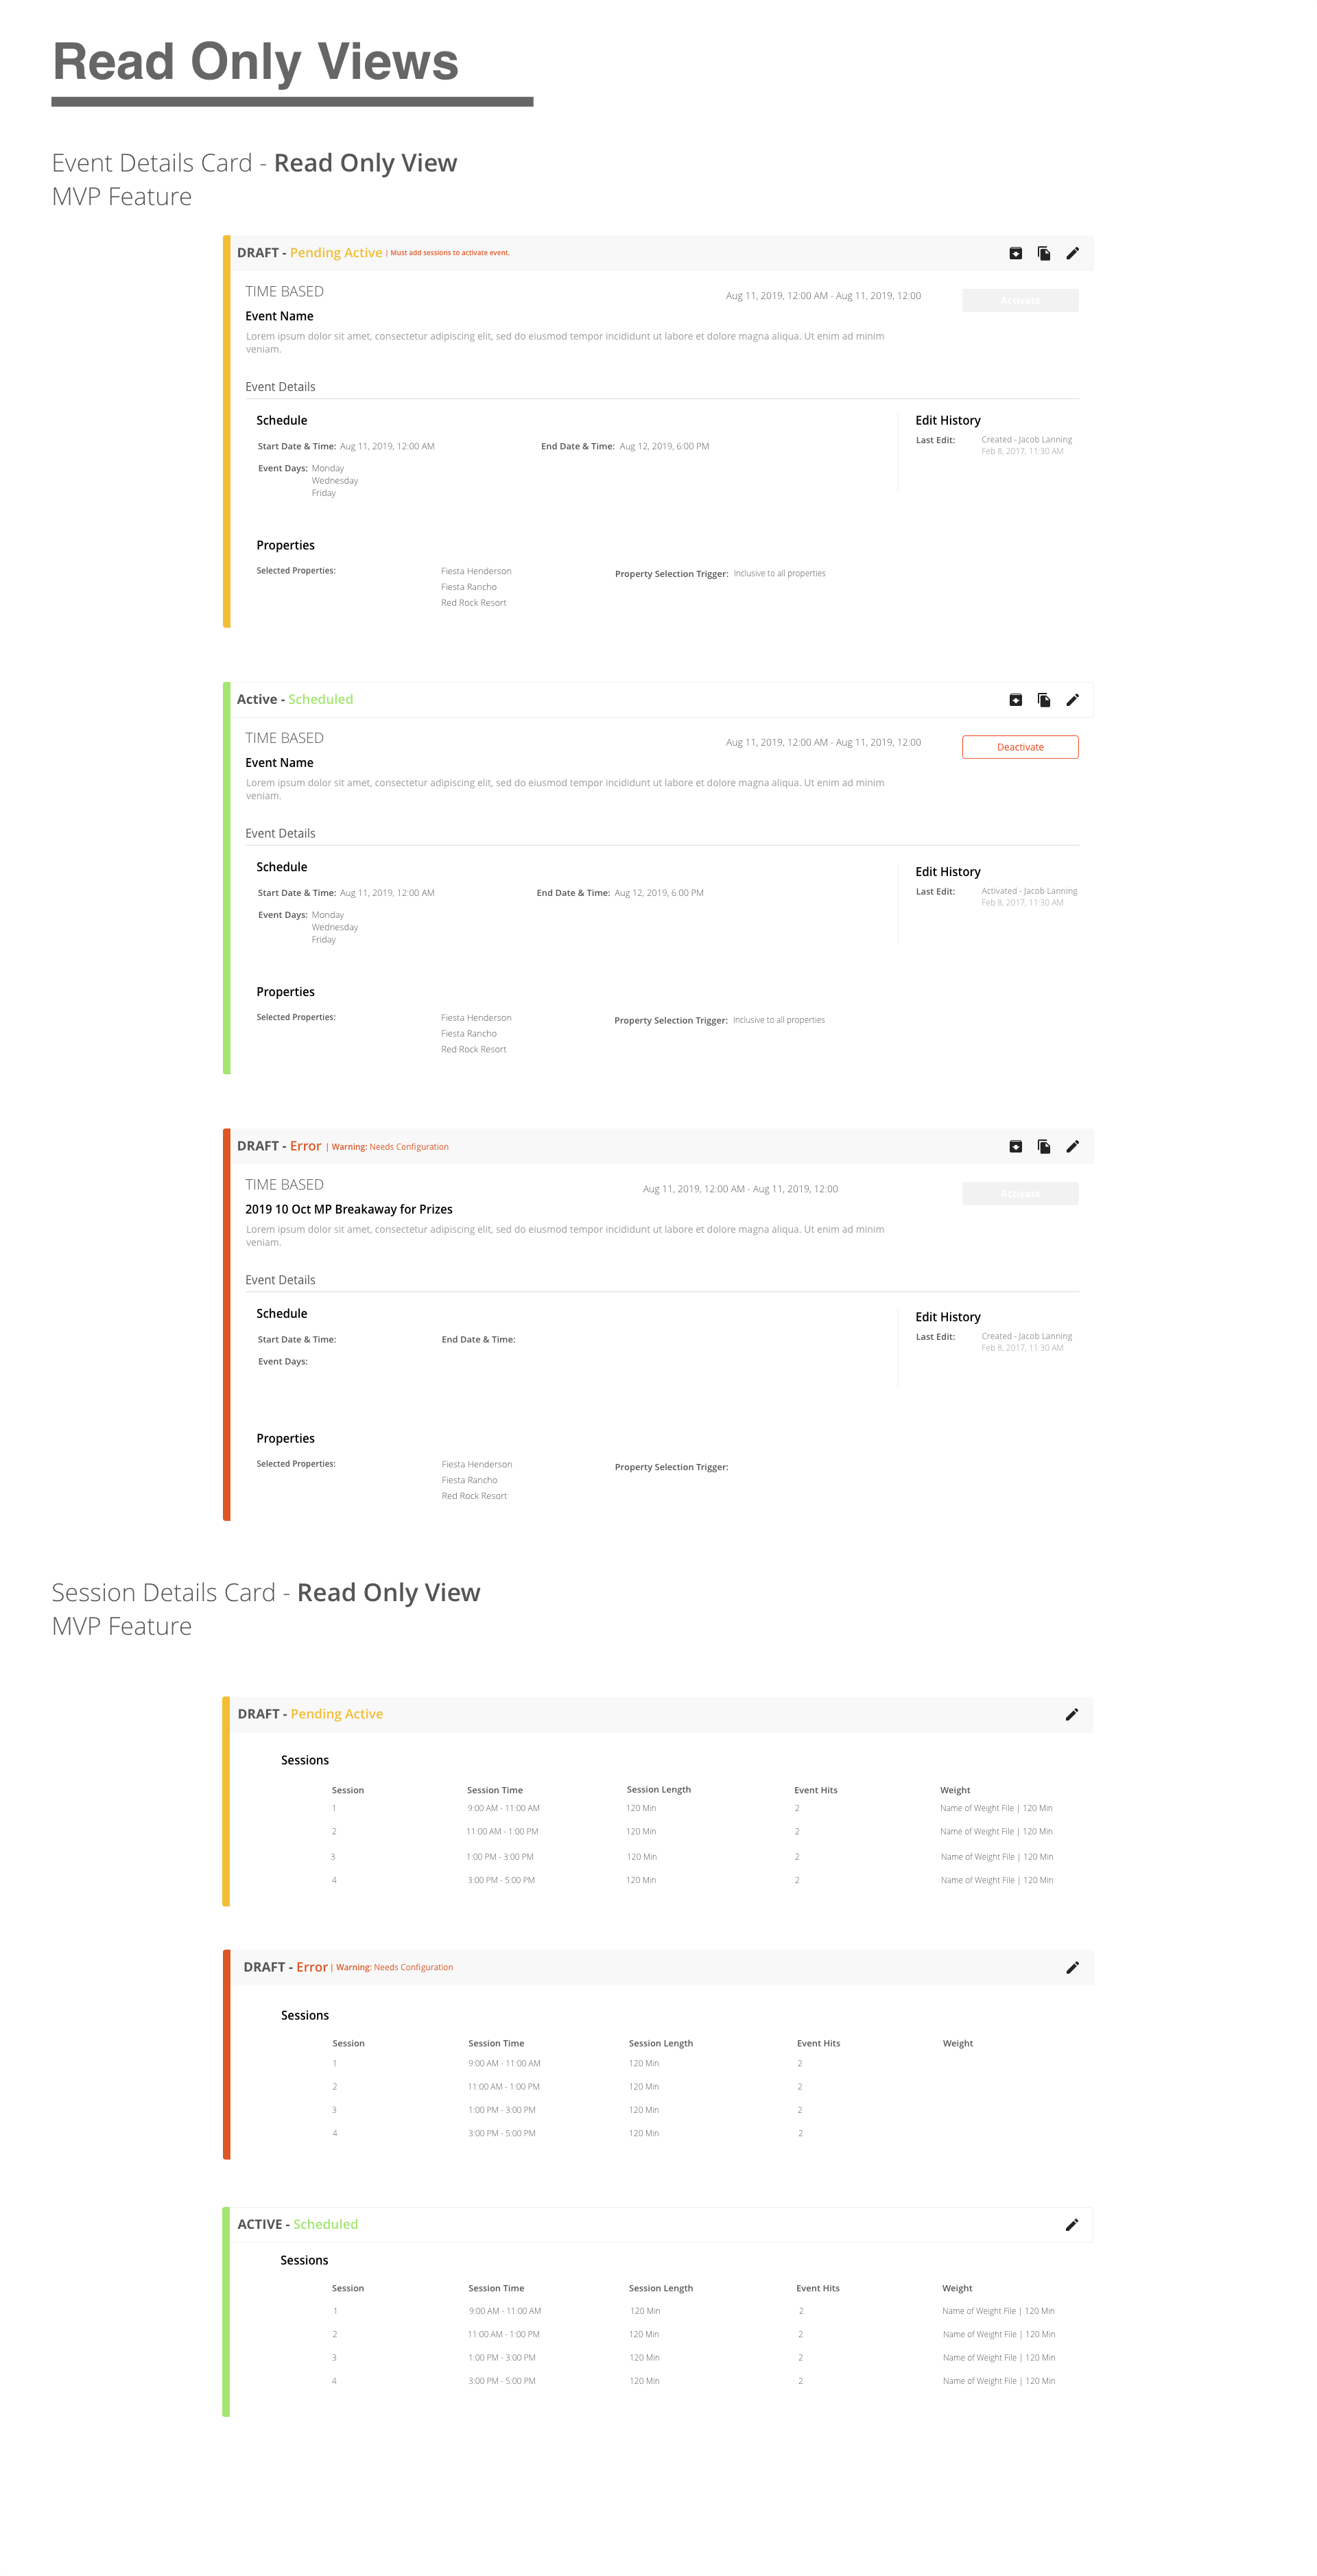Edit the Pending Active draft event card
Screen dimensions: 1317x2576
(x=1072, y=253)
